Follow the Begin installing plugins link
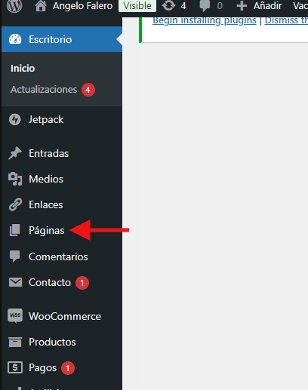308x390 pixels. pos(205,20)
